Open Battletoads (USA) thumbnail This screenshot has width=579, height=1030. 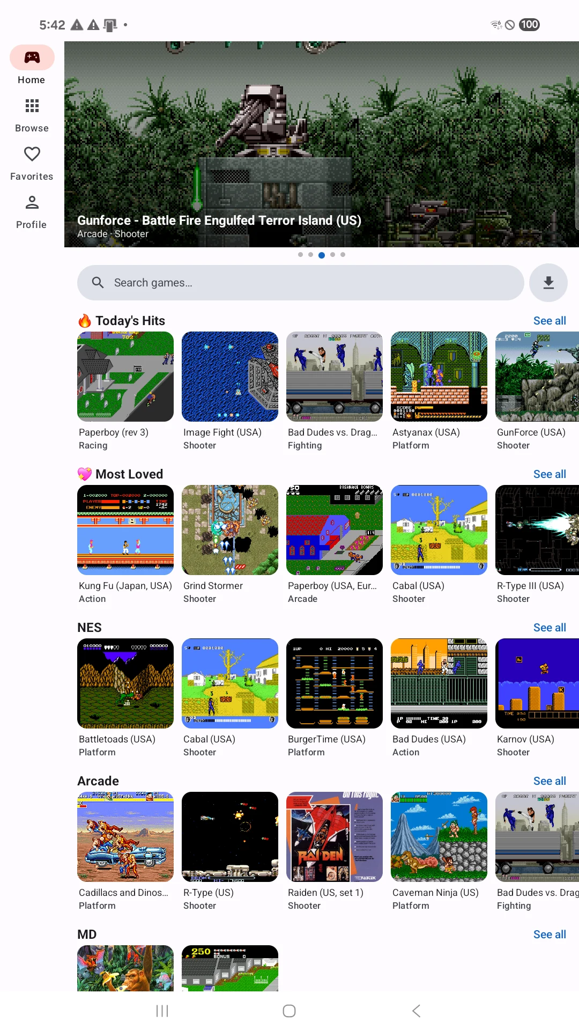125,683
